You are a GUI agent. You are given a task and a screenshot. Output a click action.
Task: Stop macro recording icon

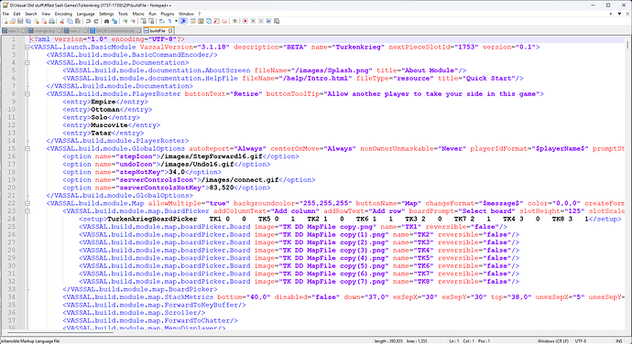[x=253, y=21]
